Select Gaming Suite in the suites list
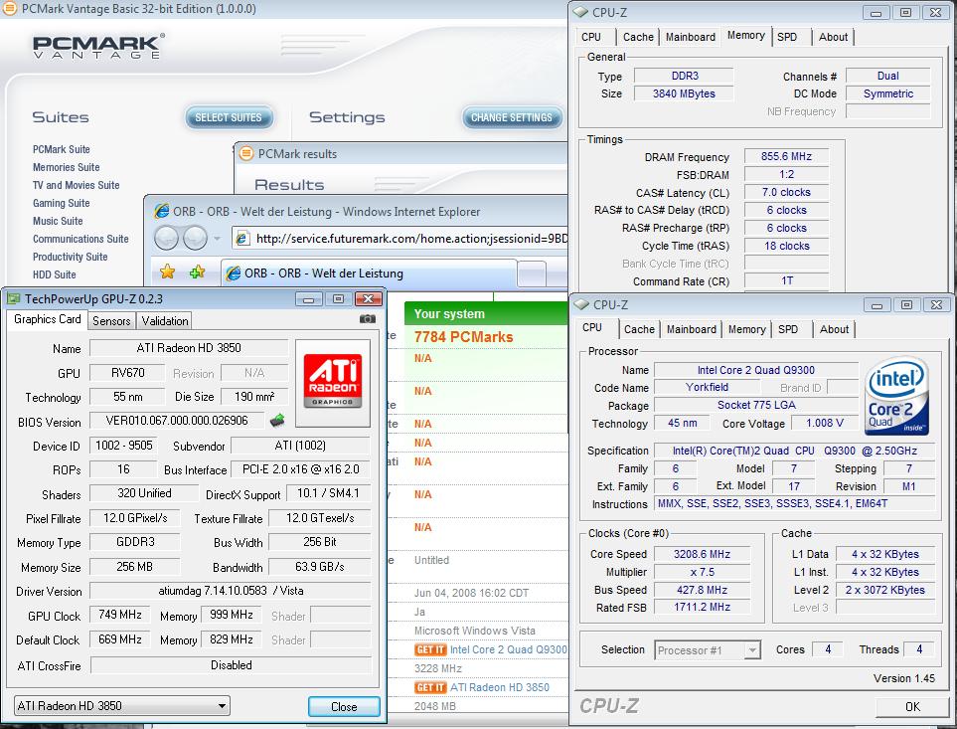Screen dimensions: 957x729 click(61, 203)
